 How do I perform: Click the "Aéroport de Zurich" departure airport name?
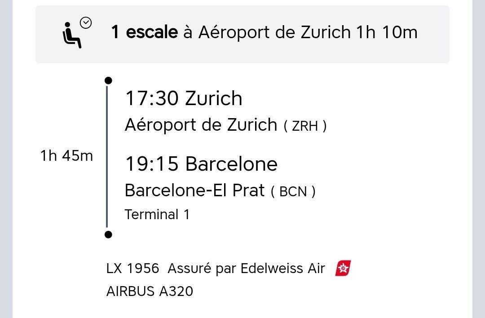click(x=201, y=125)
